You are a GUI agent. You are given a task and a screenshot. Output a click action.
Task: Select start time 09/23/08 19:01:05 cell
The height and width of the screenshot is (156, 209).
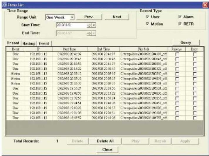point(70,113)
